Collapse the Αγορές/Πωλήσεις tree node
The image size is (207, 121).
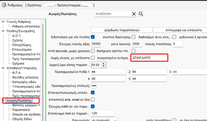3,100
